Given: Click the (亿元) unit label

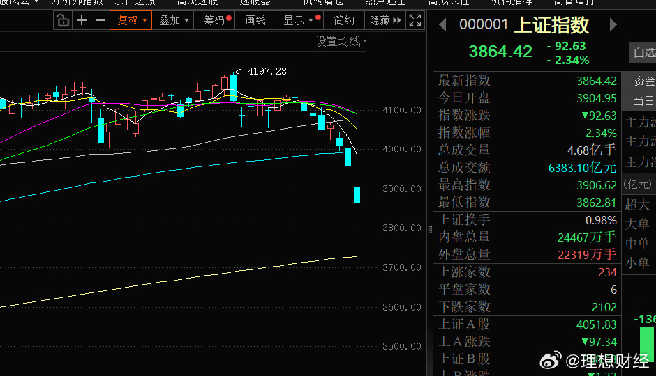Looking at the screenshot, I should click(x=638, y=184).
